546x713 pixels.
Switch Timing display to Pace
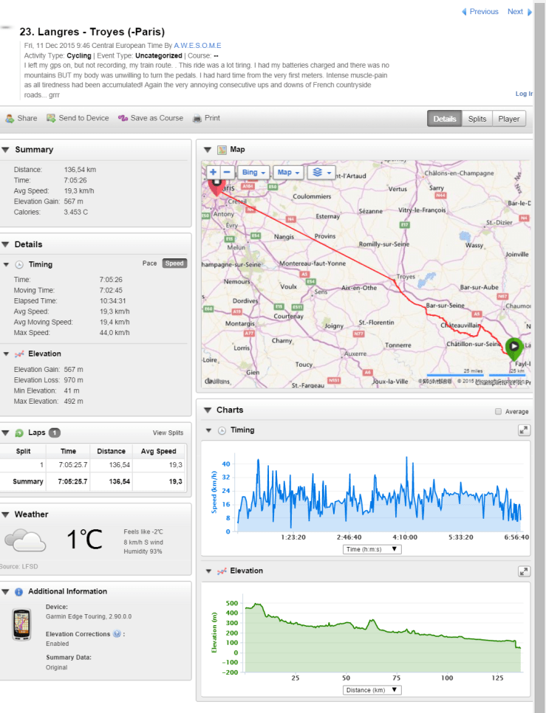point(149,263)
